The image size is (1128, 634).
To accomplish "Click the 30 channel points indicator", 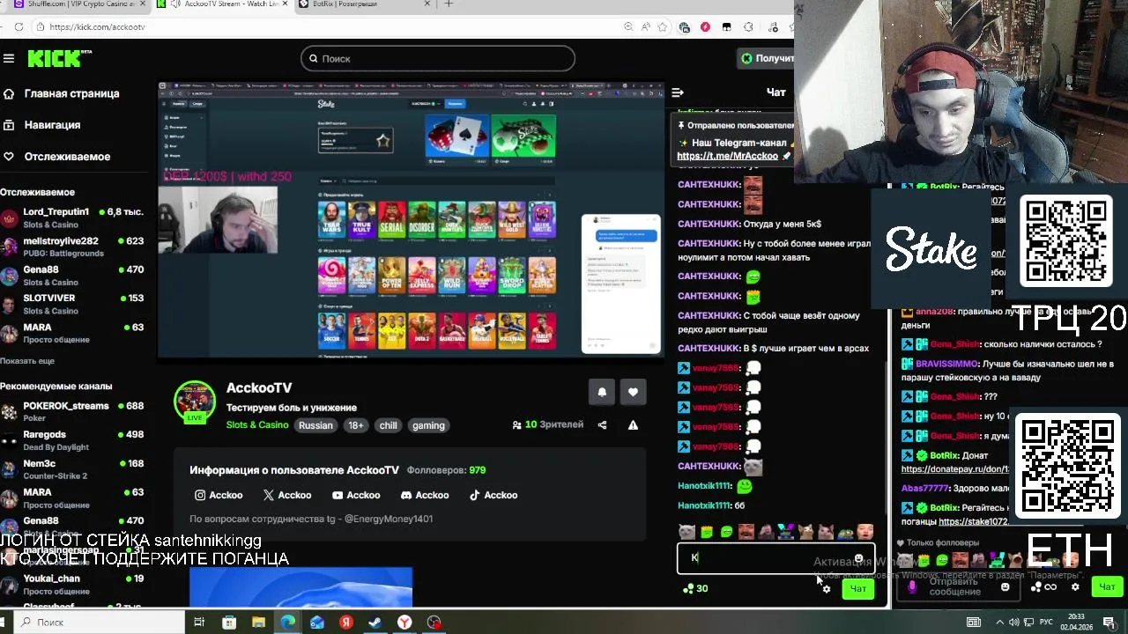I will click(x=695, y=588).
